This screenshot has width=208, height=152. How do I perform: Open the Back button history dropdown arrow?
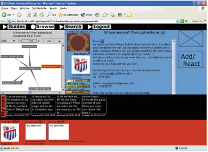[14, 14]
